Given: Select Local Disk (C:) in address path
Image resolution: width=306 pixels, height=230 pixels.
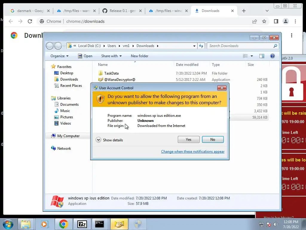Looking at the screenshot, I should pyautogui.click(x=89, y=46).
